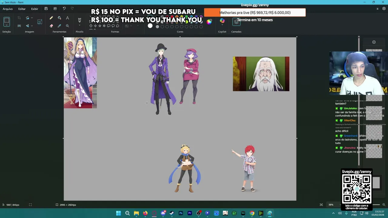Open Steam from taskbar
This screenshot has width=388, height=218.
[x=172, y=213]
